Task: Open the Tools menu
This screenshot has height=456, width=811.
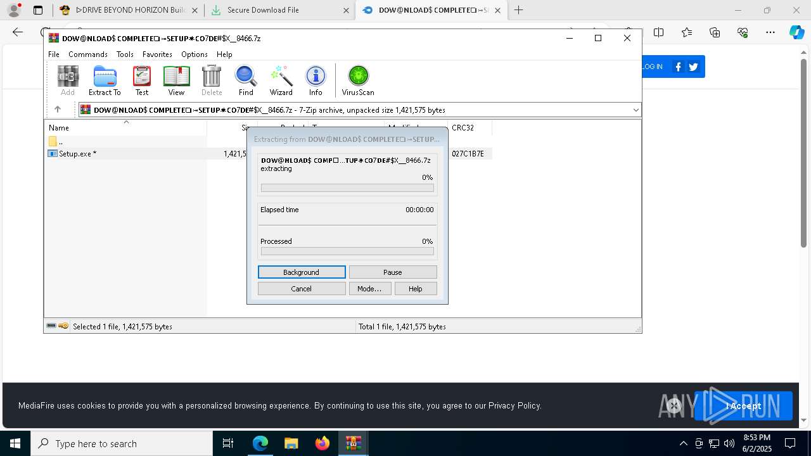Action: [x=125, y=54]
